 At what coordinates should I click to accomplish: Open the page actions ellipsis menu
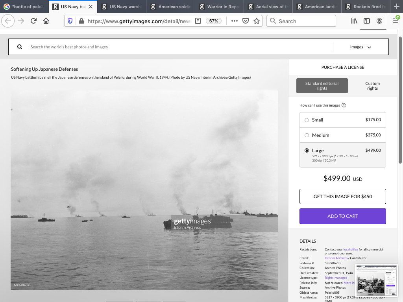click(235, 21)
